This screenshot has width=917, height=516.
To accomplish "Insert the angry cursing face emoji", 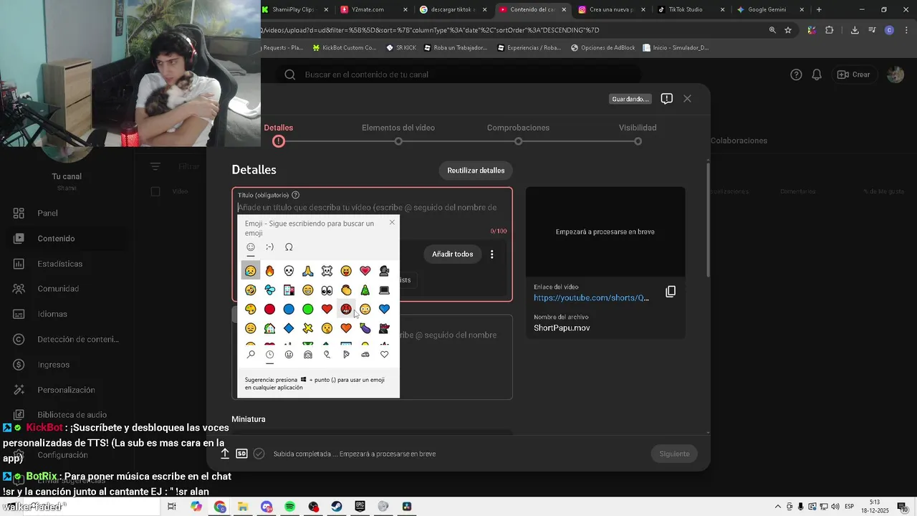I will [x=346, y=309].
